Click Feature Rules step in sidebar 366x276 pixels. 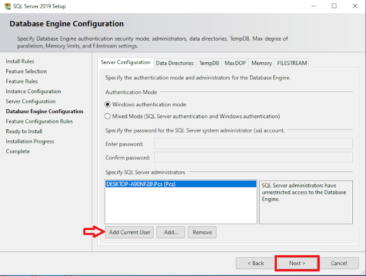[x=22, y=81]
